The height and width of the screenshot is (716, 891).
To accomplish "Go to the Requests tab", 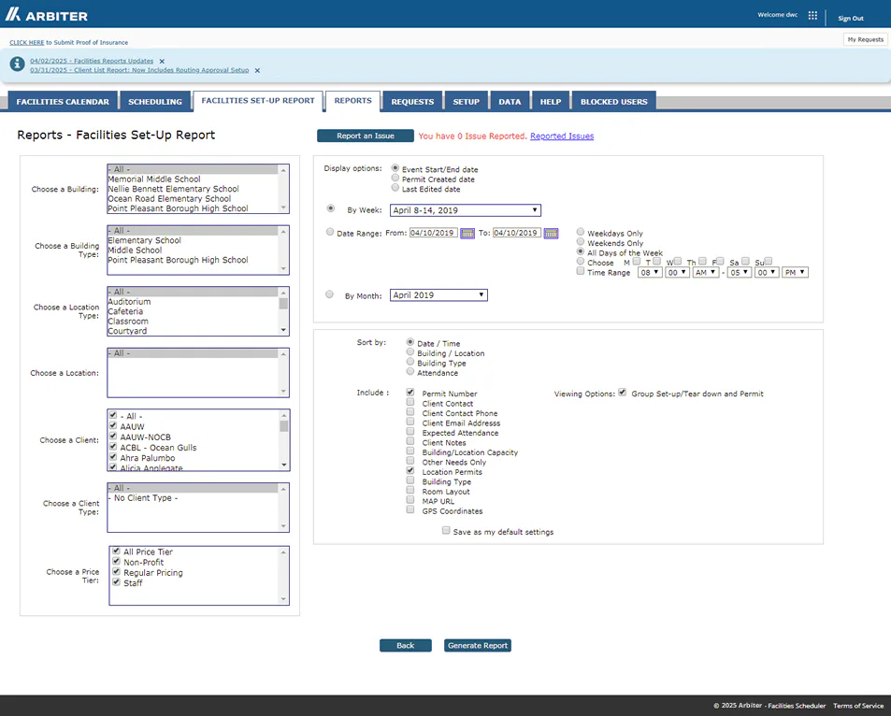I will (x=412, y=101).
